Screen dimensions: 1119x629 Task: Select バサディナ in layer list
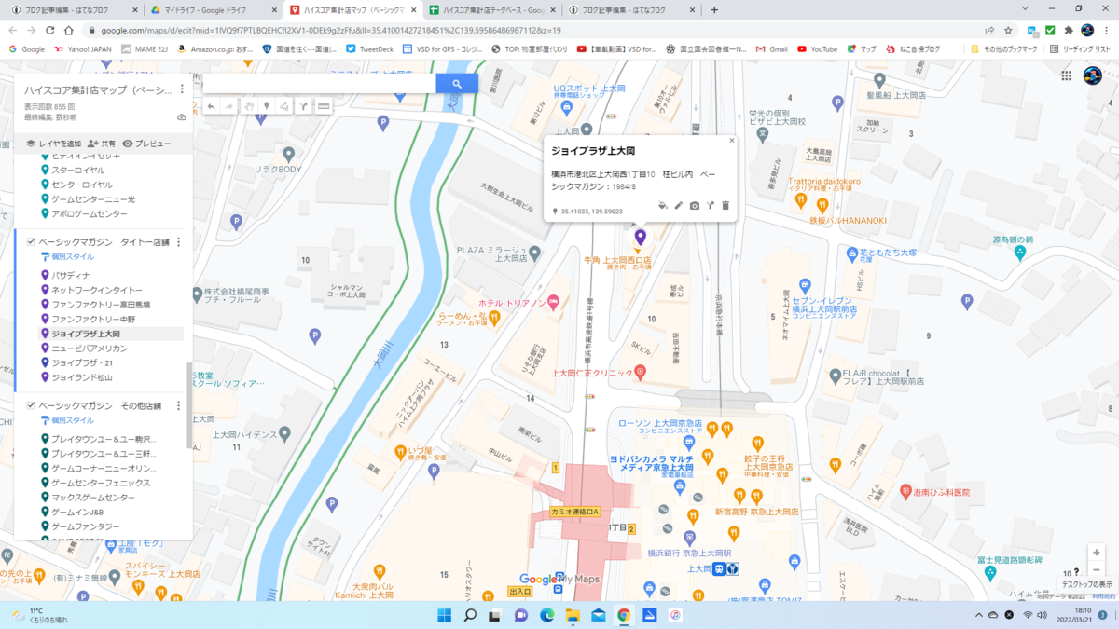point(71,275)
